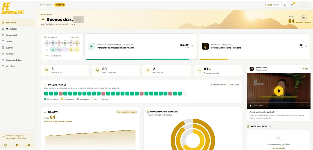This screenshot has height=150, width=313.
Task: Select the unearned flame insignia badge
Action: coord(47,50)
